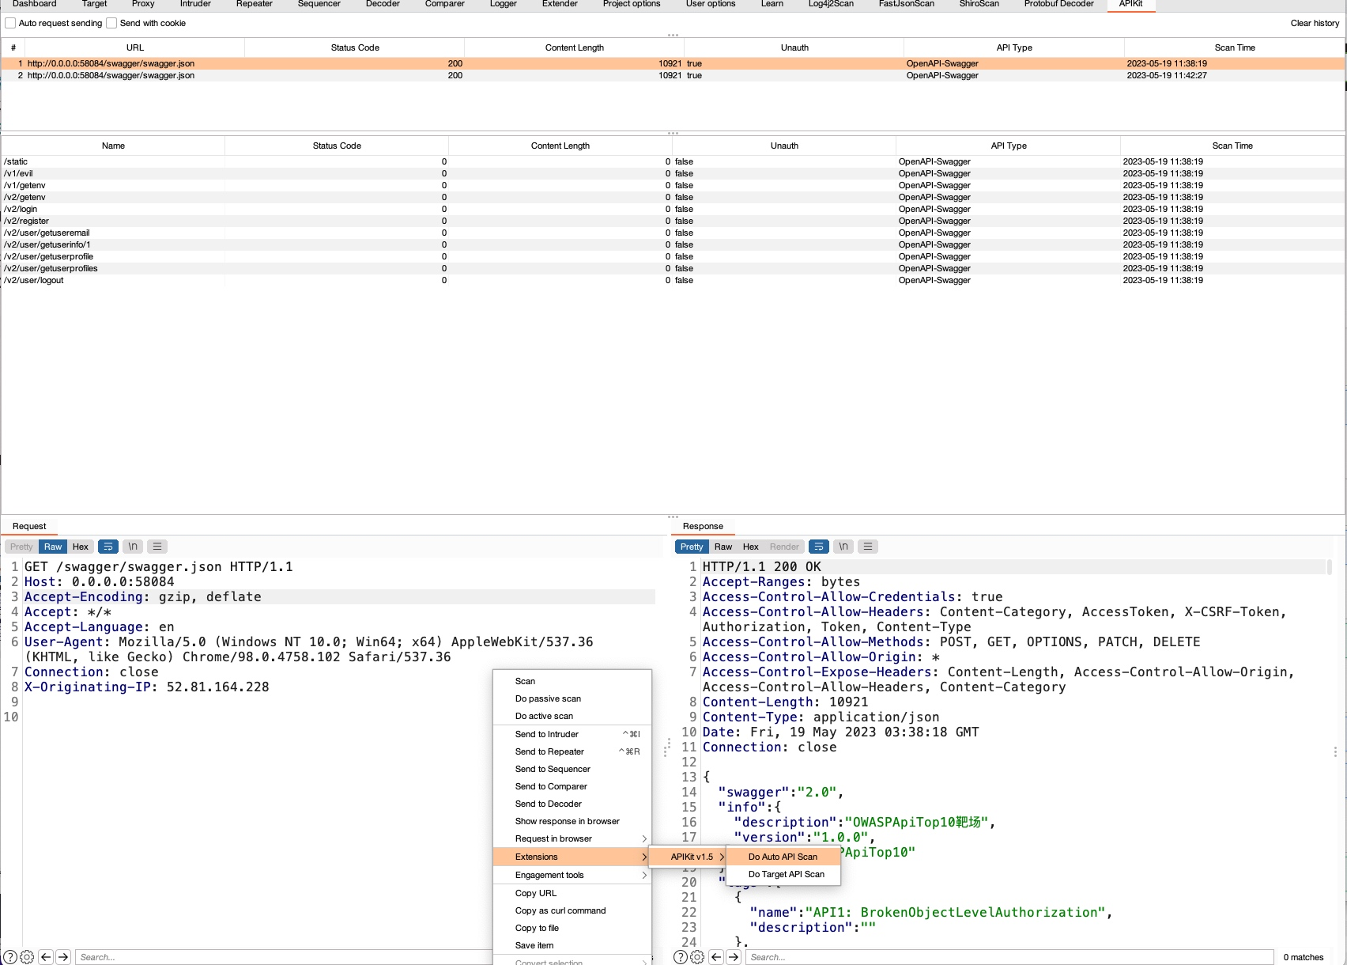Go to next match in Response search

734,957
